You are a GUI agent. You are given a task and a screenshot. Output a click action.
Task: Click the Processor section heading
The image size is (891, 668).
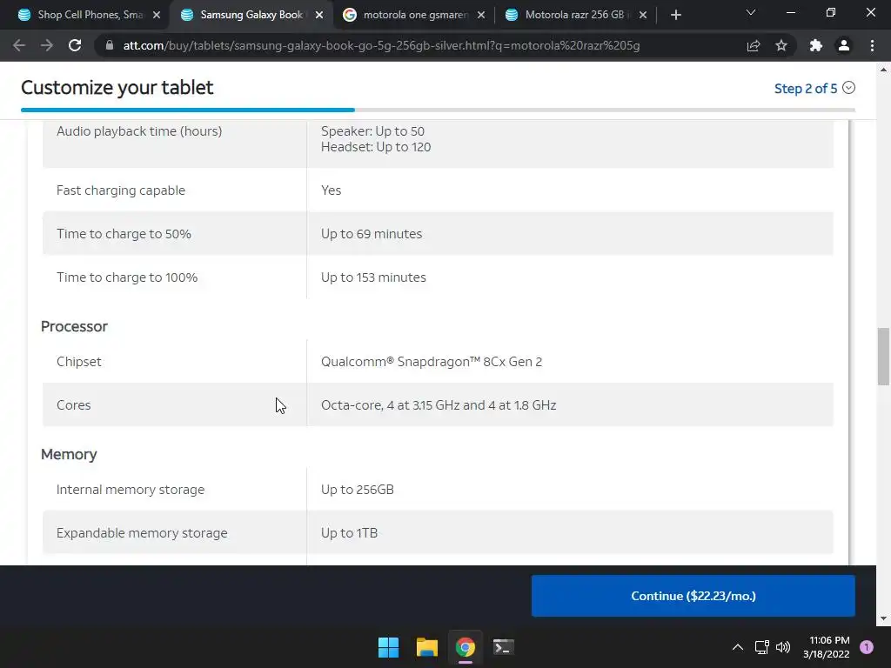click(74, 327)
